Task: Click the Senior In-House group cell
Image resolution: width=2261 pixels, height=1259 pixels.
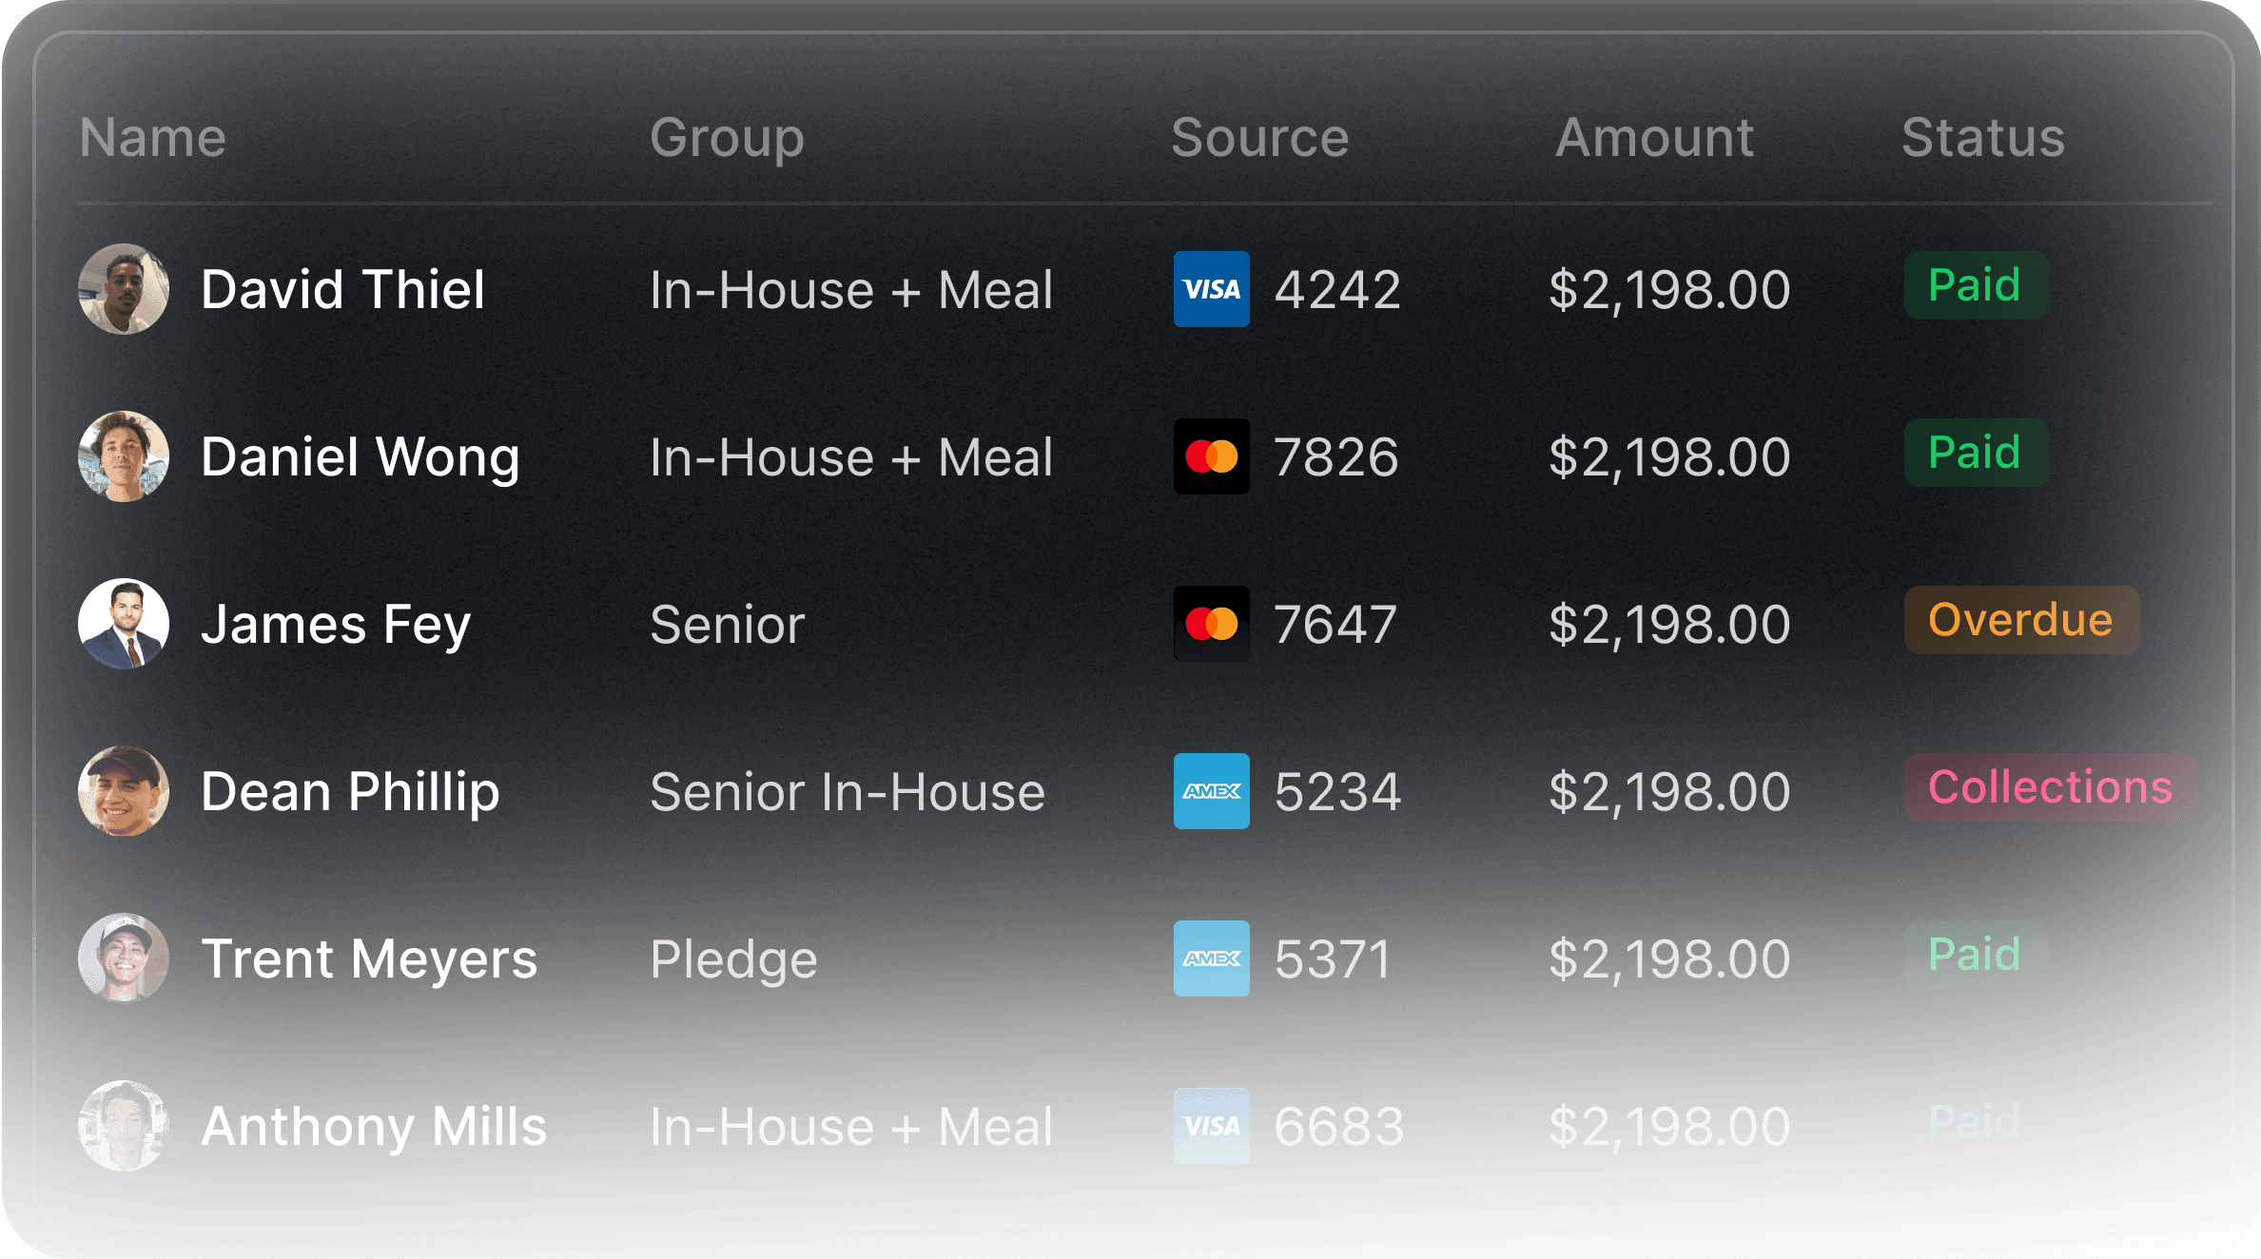Action: point(848,791)
